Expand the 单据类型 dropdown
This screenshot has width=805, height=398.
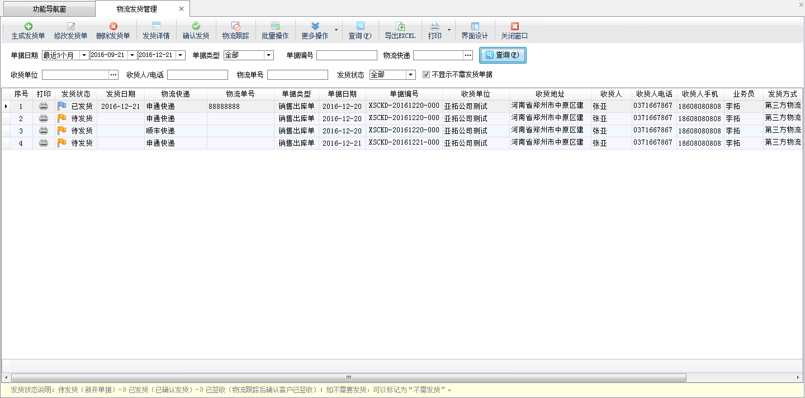coord(269,55)
